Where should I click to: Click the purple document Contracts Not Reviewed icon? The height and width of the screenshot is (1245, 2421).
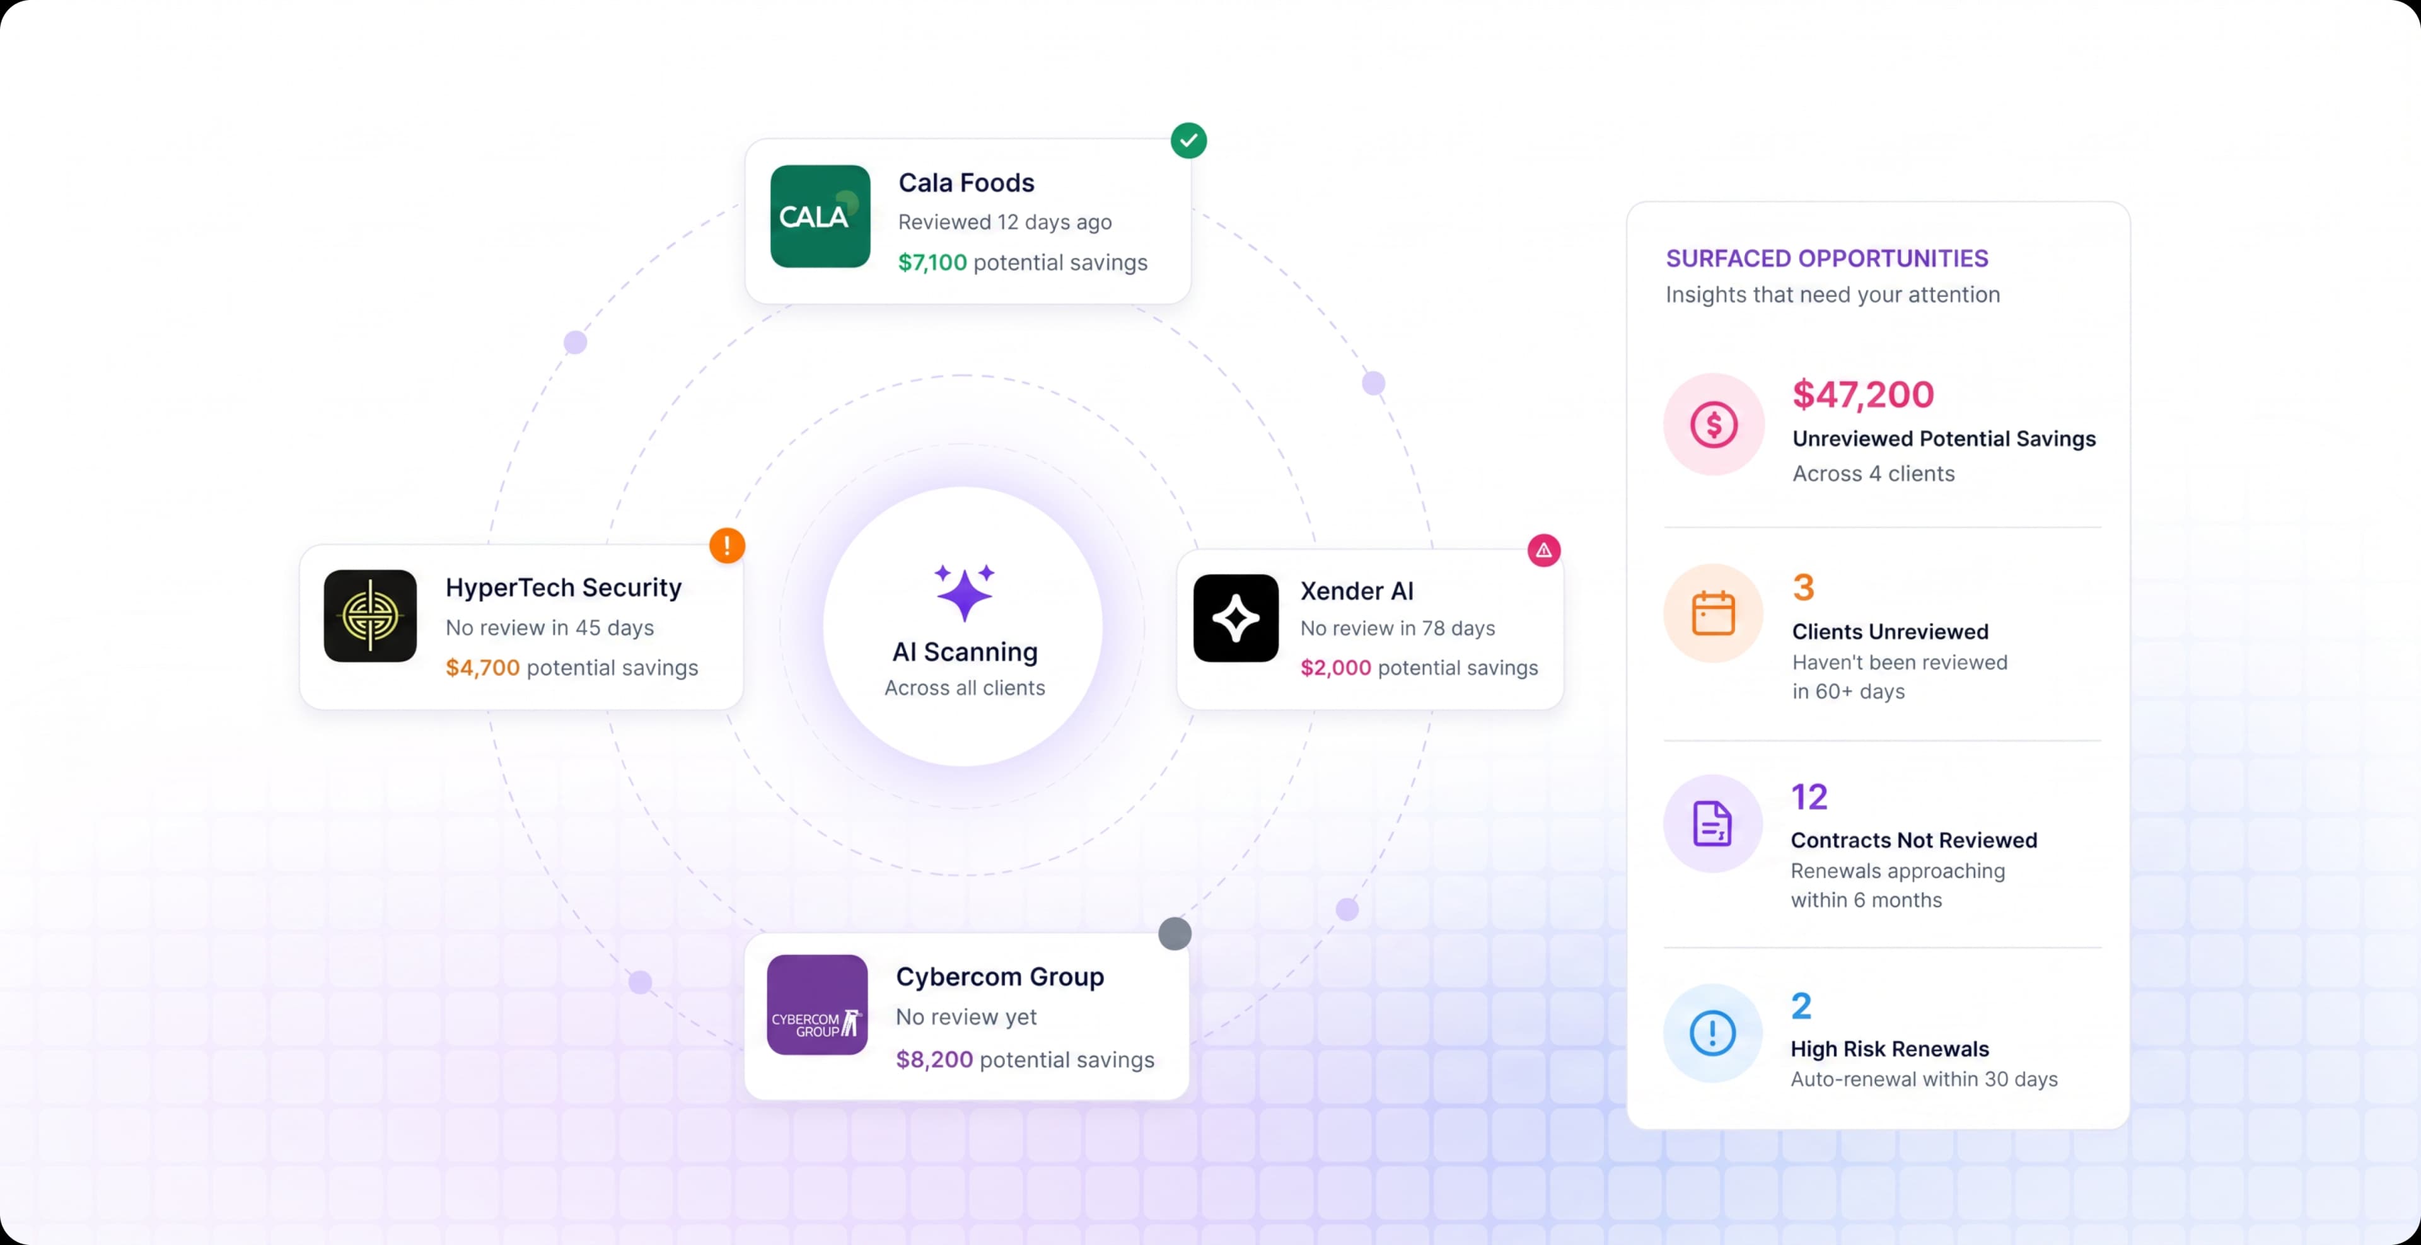coord(1712,824)
